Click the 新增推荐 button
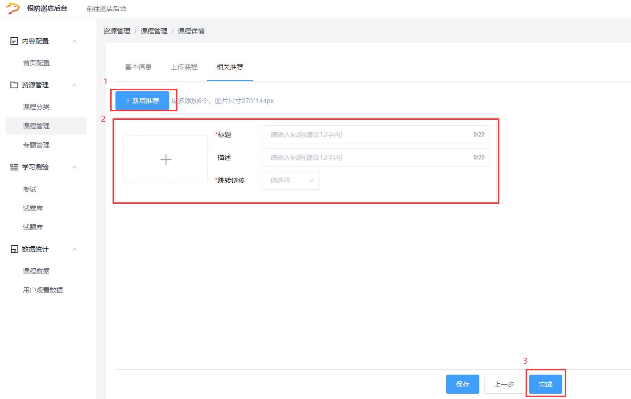The height and width of the screenshot is (399, 631). pyautogui.click(x=142, y=101)
